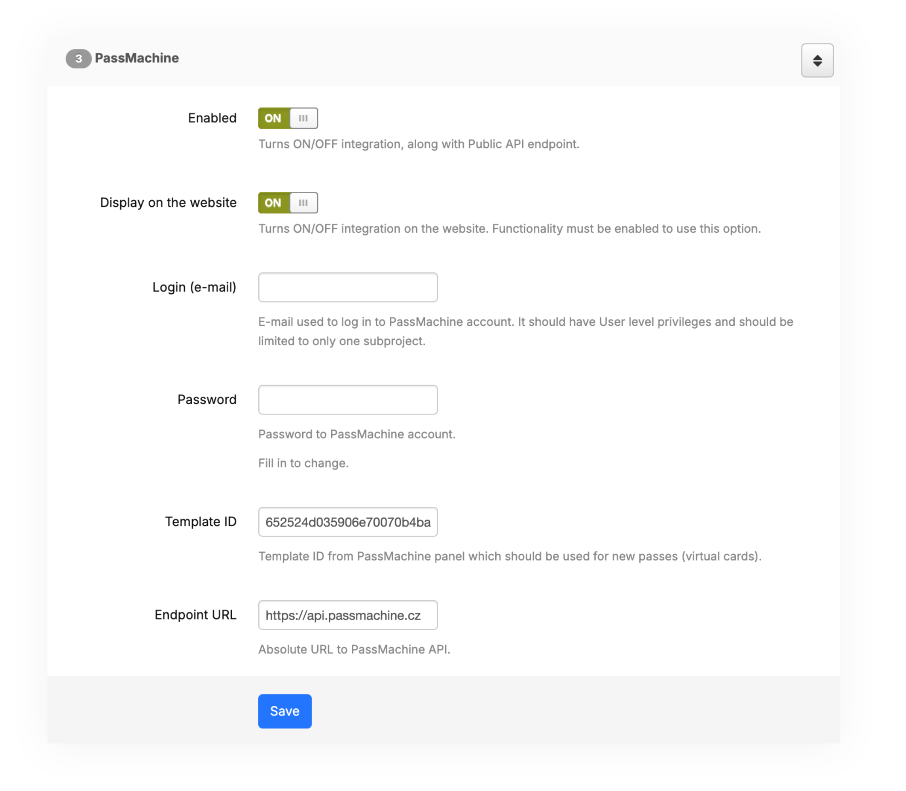Screen dimensions: 906x791
Task: Click the Endpoint URL input box
Action: (348, 615)
